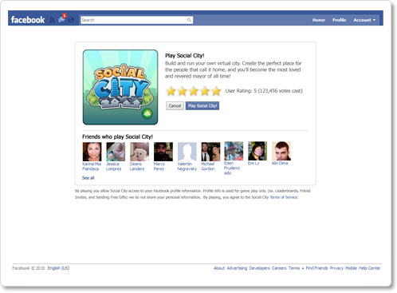Go to Home in top navigation
The width and height of the screenshot is (397, 293).
point(319,20)
